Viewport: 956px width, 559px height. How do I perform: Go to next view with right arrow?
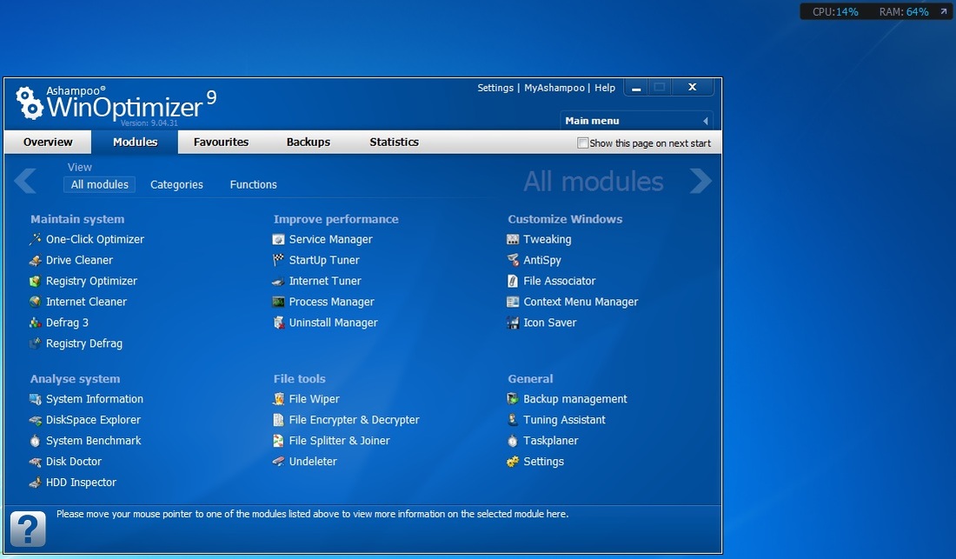click(700, 181)
